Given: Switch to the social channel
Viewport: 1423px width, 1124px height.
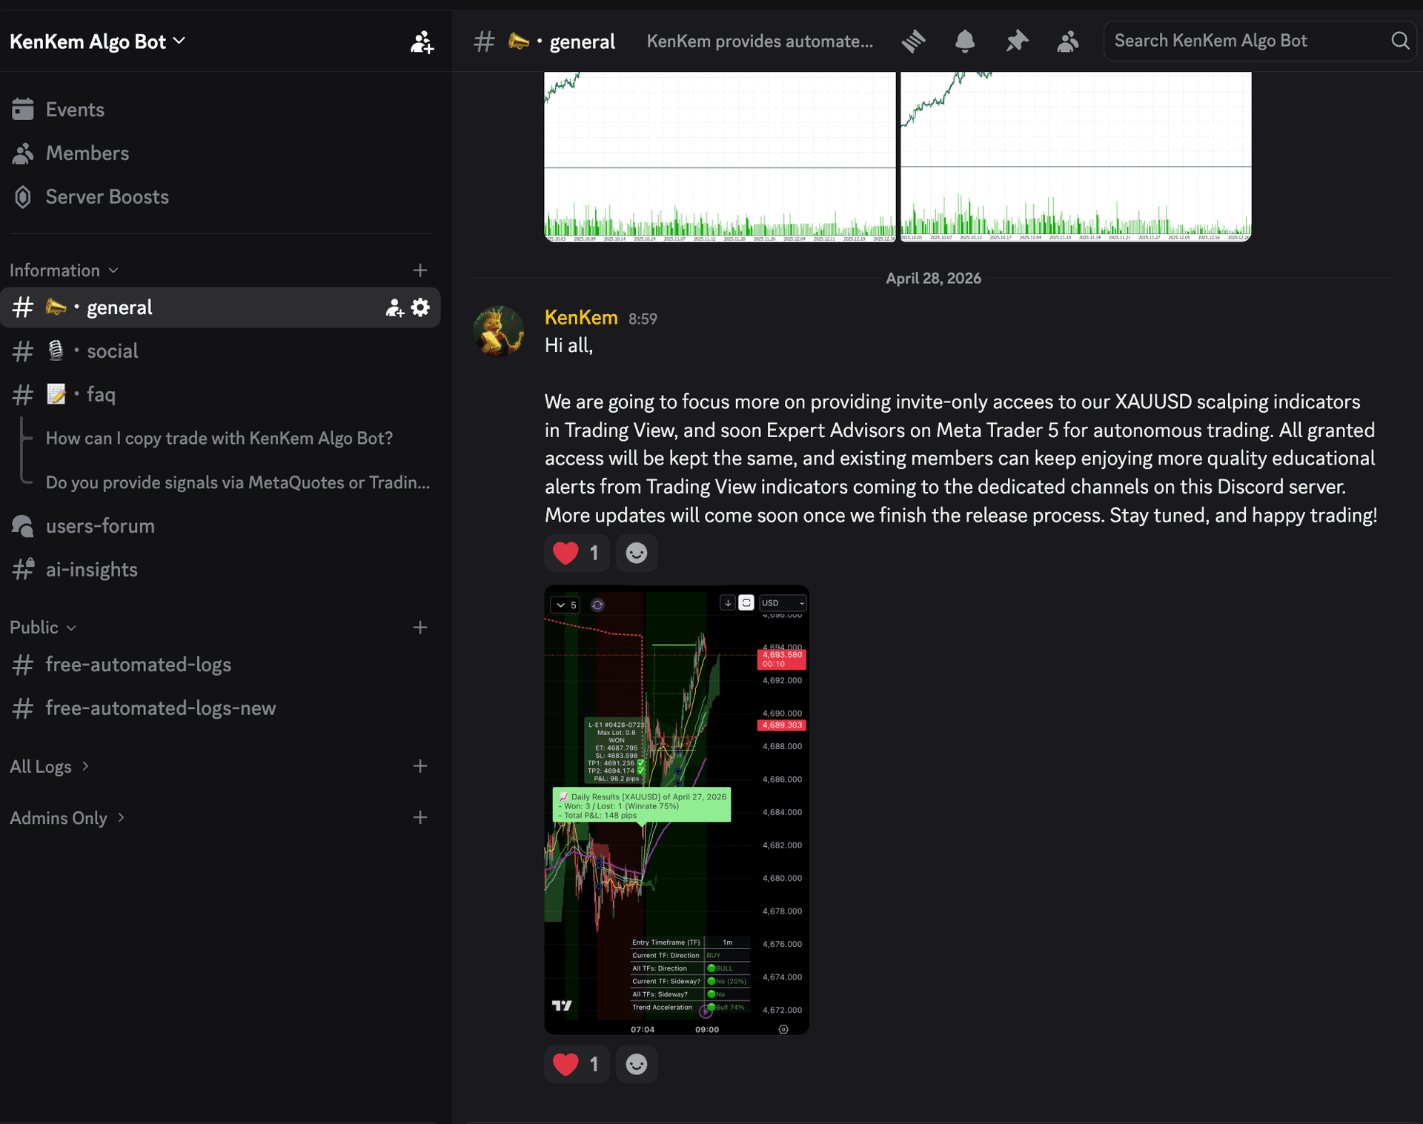Looking at the screenshot, I should pos(220,351).
